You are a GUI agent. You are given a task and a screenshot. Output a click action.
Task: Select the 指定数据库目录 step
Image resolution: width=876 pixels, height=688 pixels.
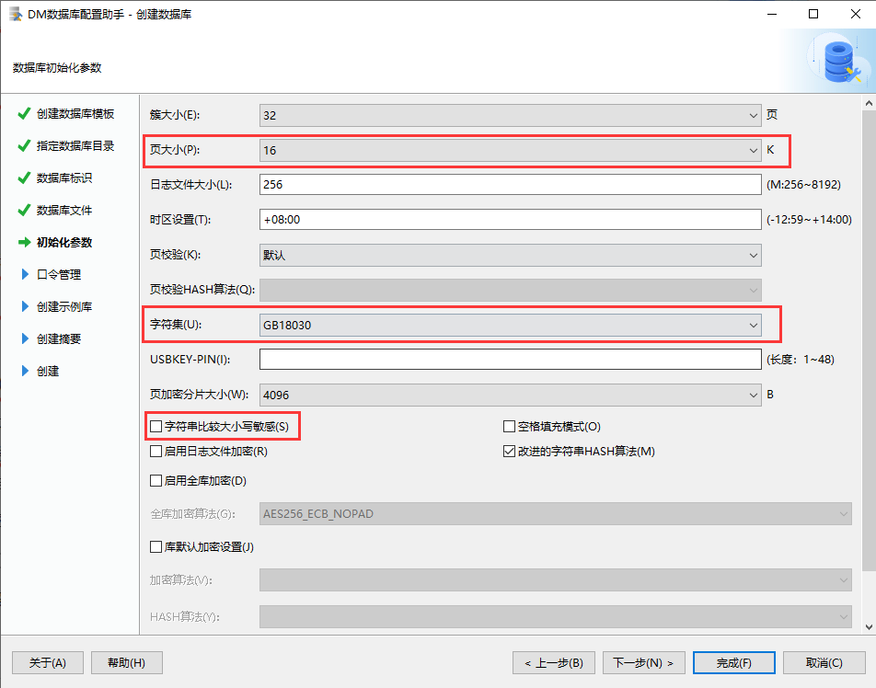point(75,145)
